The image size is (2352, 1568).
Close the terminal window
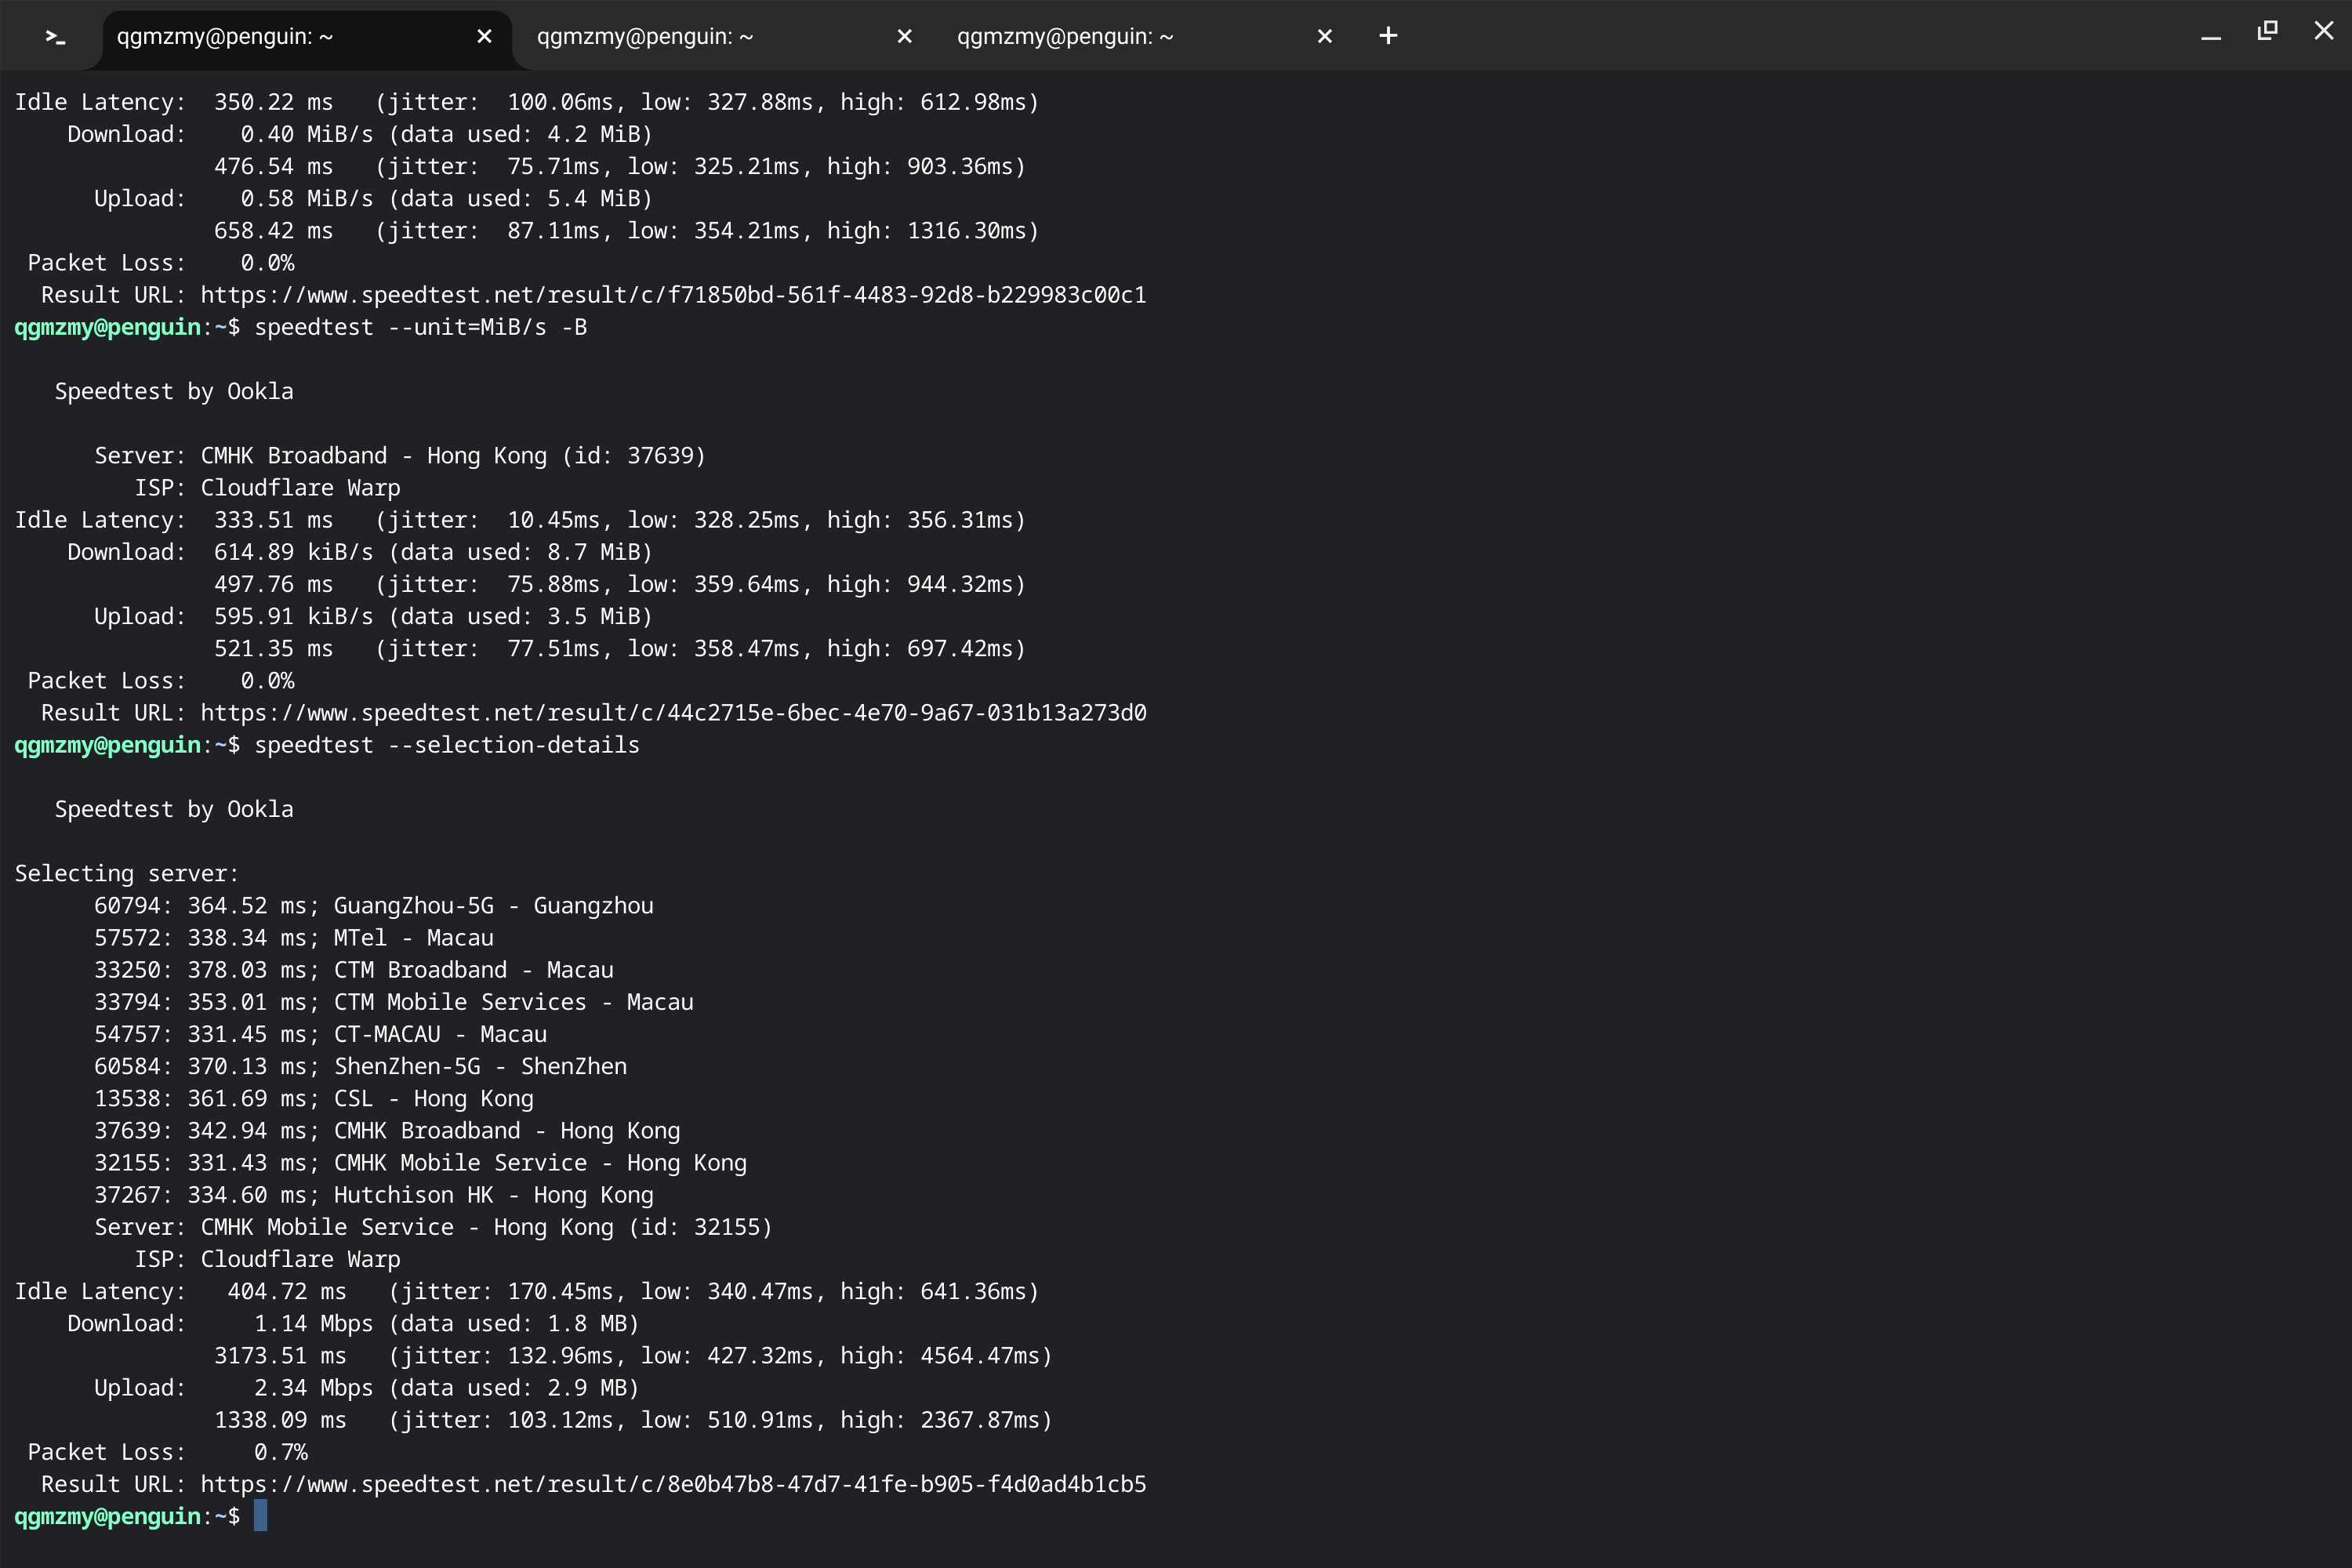click(2324, 31)
